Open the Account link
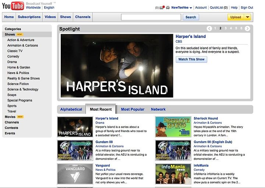The width and height of the screenshot is (265, 188). pyautogui.click(x=201, y=8)
